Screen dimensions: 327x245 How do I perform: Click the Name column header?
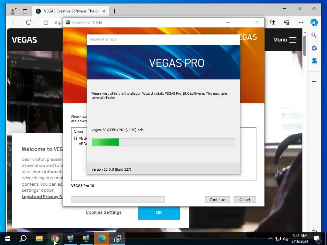coord(78,132)
